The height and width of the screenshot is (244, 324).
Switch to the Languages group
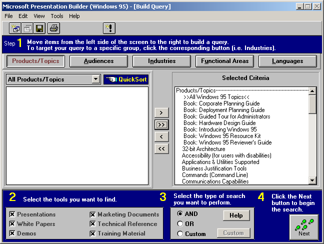coord(287,61)
